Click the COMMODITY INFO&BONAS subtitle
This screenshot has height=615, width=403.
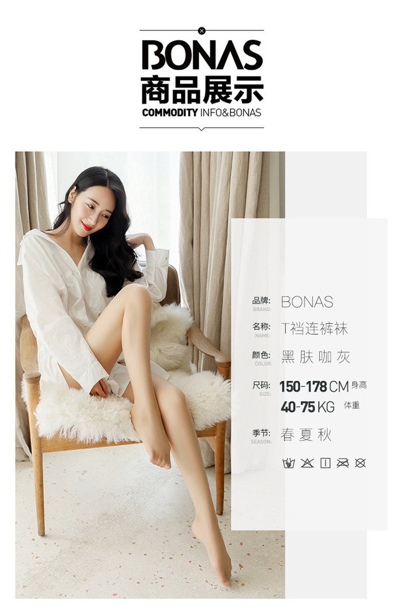click(x=201, y=113)
